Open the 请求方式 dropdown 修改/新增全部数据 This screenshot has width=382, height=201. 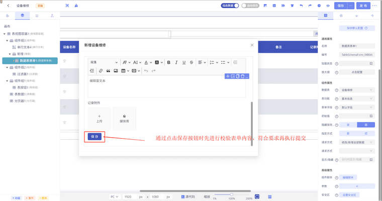(x=357, y=142)
